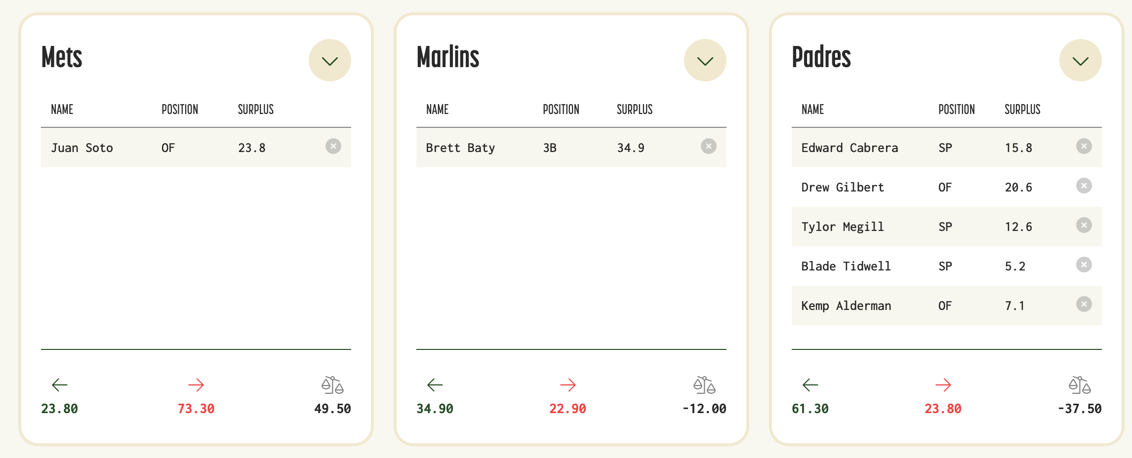Click the Mets outgoing red arrow
Image resolution: width=1132 pixels, height=458 pixels.
pyautogui.click(x=196, y=385)
